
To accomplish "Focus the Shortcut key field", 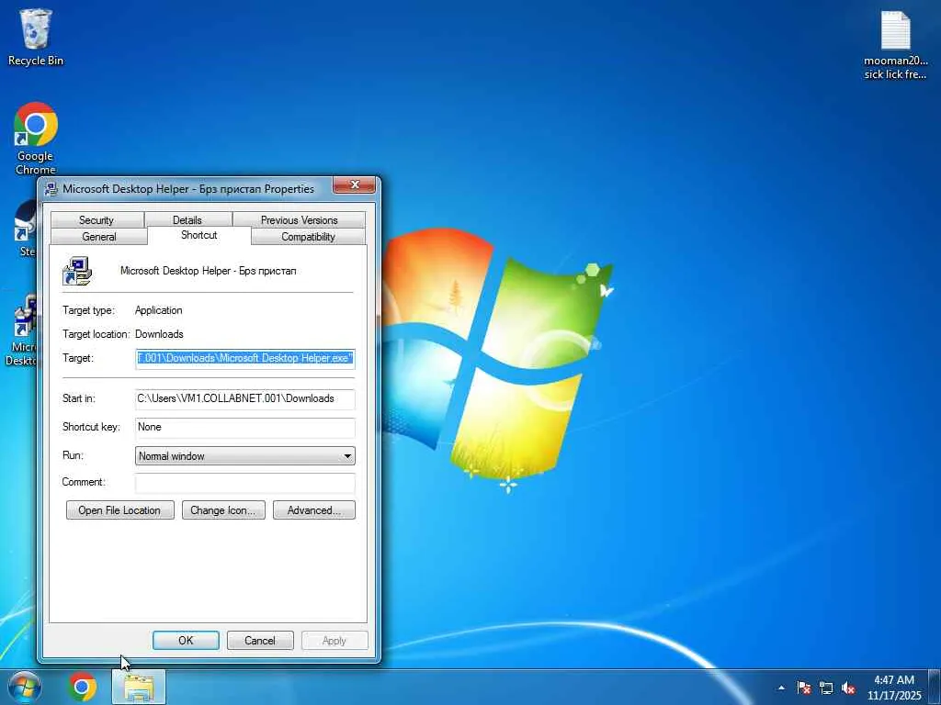I will (x=244, y=428).
